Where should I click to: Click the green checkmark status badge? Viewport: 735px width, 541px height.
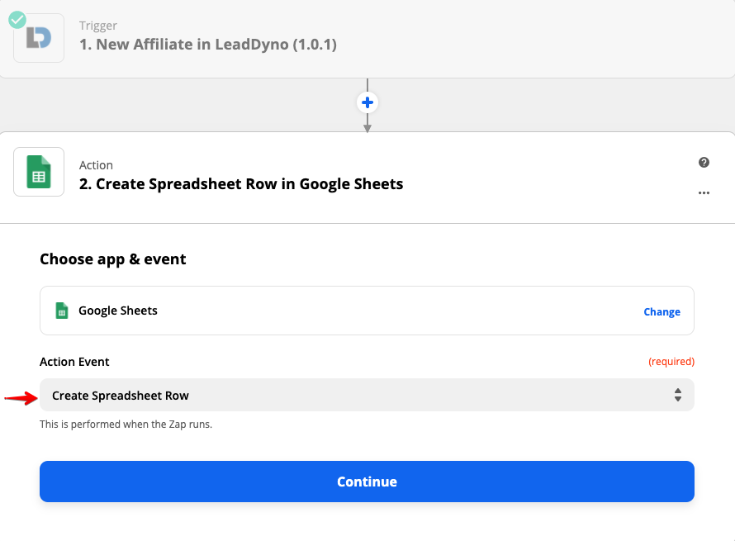17,20
